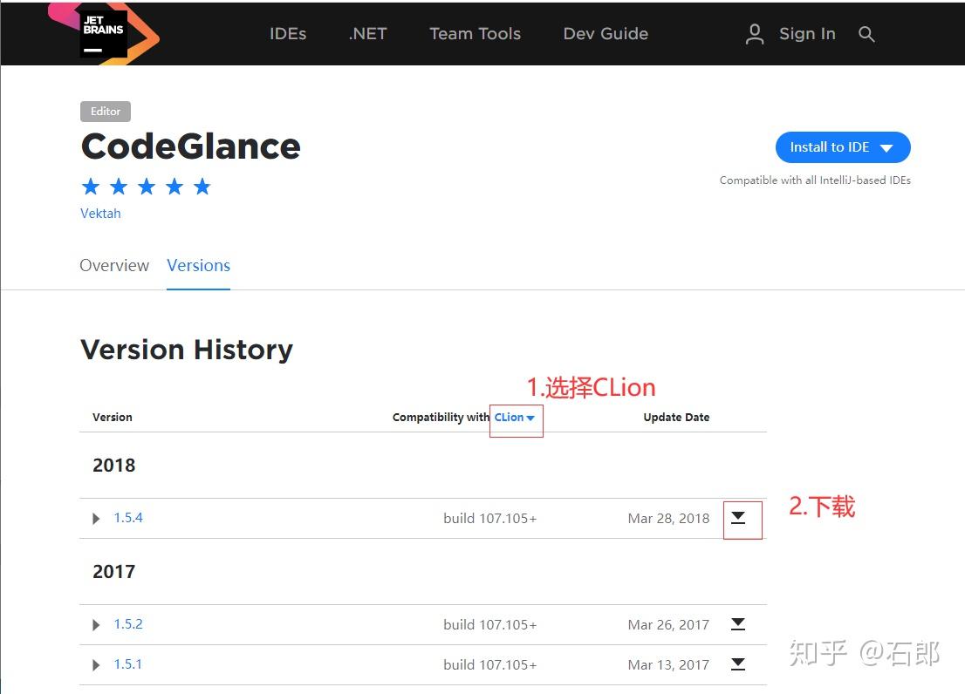
Task: Open the Dev Guide menu
Action: (x=606, y=34)
